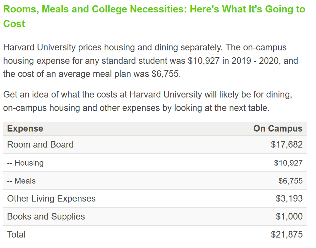
Task: Select the Expense column header
Action: (x=25, y=129)
